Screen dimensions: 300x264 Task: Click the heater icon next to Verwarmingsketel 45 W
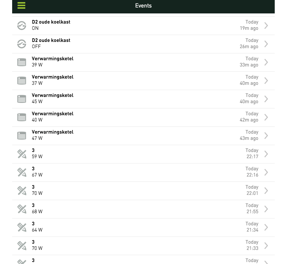coord(22,99)
